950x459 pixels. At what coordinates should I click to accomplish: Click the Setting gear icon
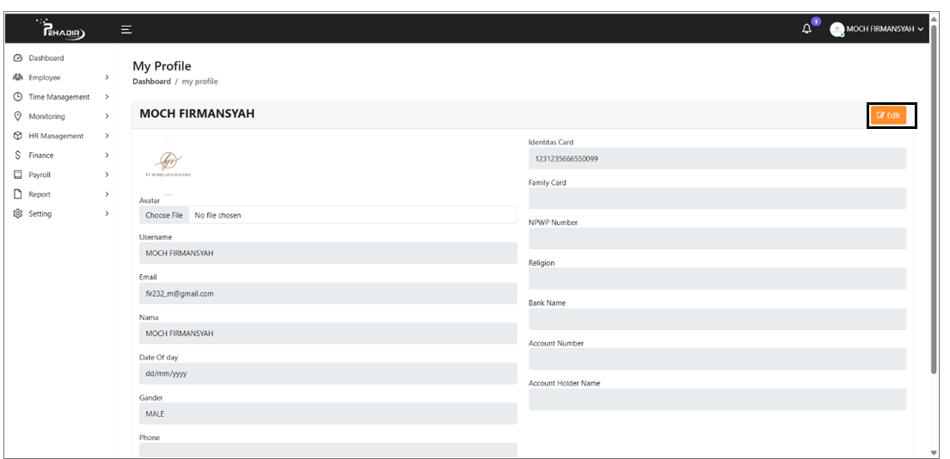pos(17,214)
